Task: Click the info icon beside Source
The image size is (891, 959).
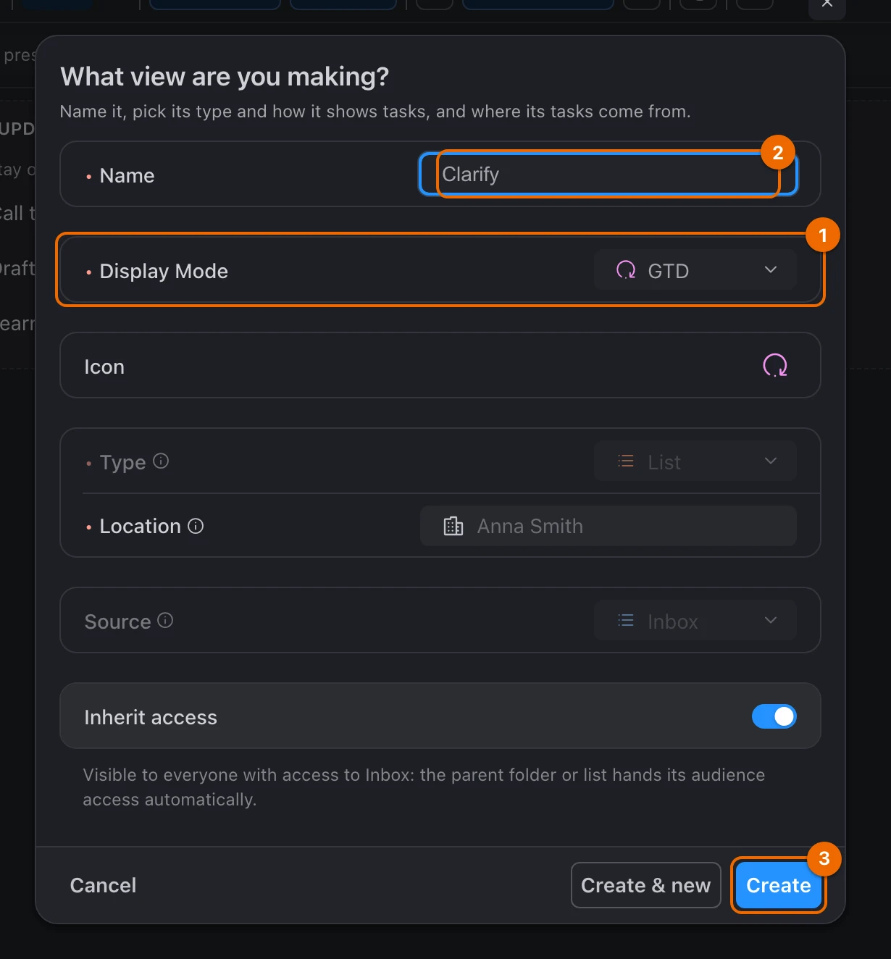Action: 165,620
